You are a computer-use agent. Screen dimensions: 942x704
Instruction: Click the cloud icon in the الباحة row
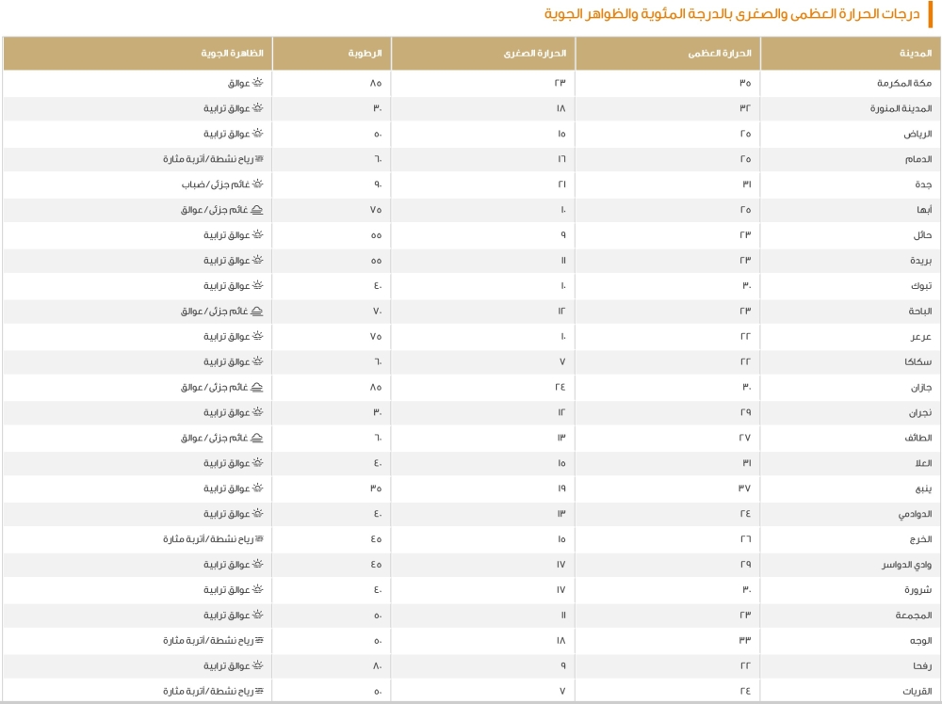(257, 312)
